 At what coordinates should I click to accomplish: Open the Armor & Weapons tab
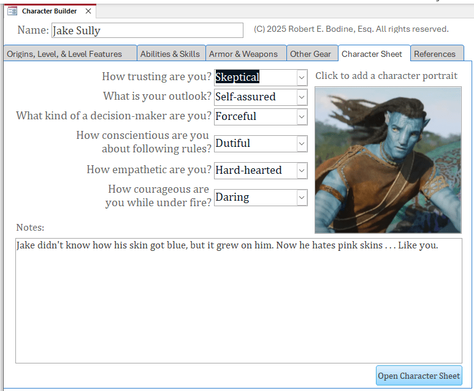(x=243, y=54)
